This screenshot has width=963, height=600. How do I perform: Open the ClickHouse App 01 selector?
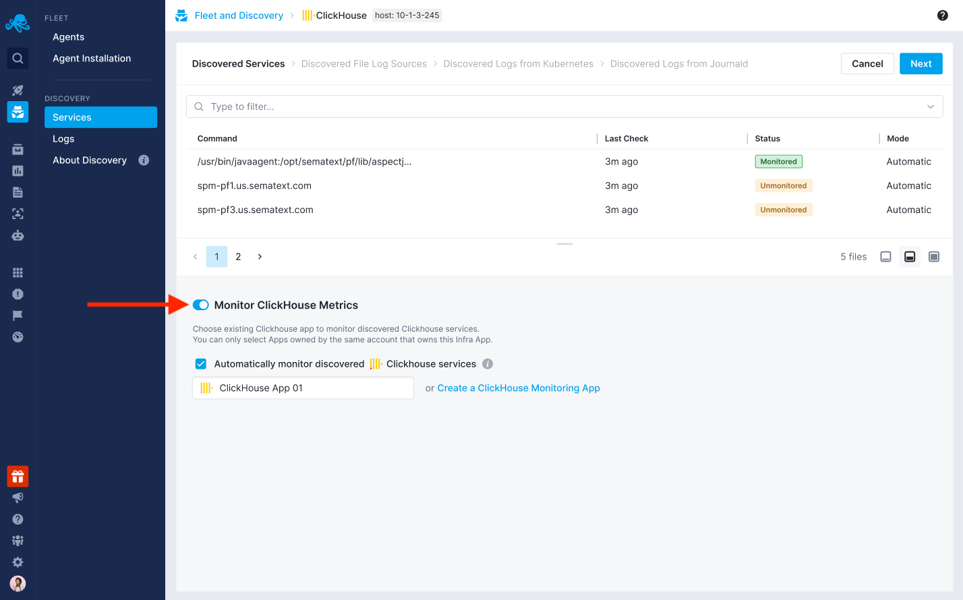point(303,388)
